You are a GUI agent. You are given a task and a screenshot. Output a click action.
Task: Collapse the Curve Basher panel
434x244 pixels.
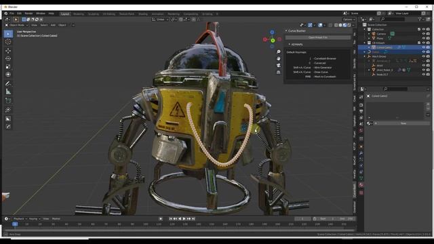tap(286, 31)
